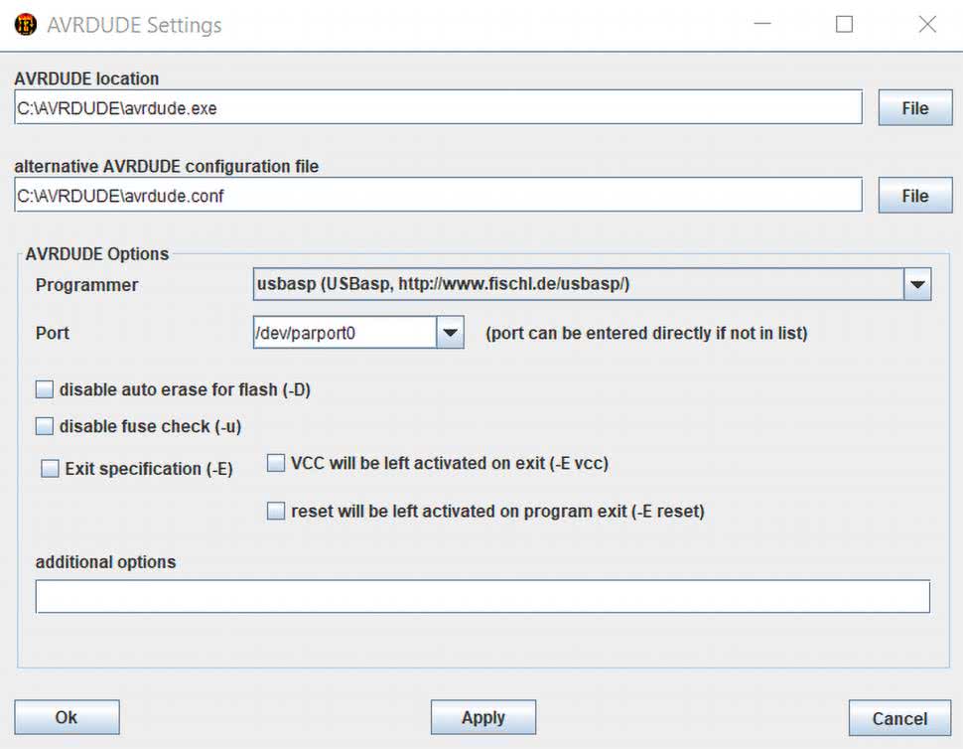
Task: Open the Port dropdown arrow
Action: [451, 333]
